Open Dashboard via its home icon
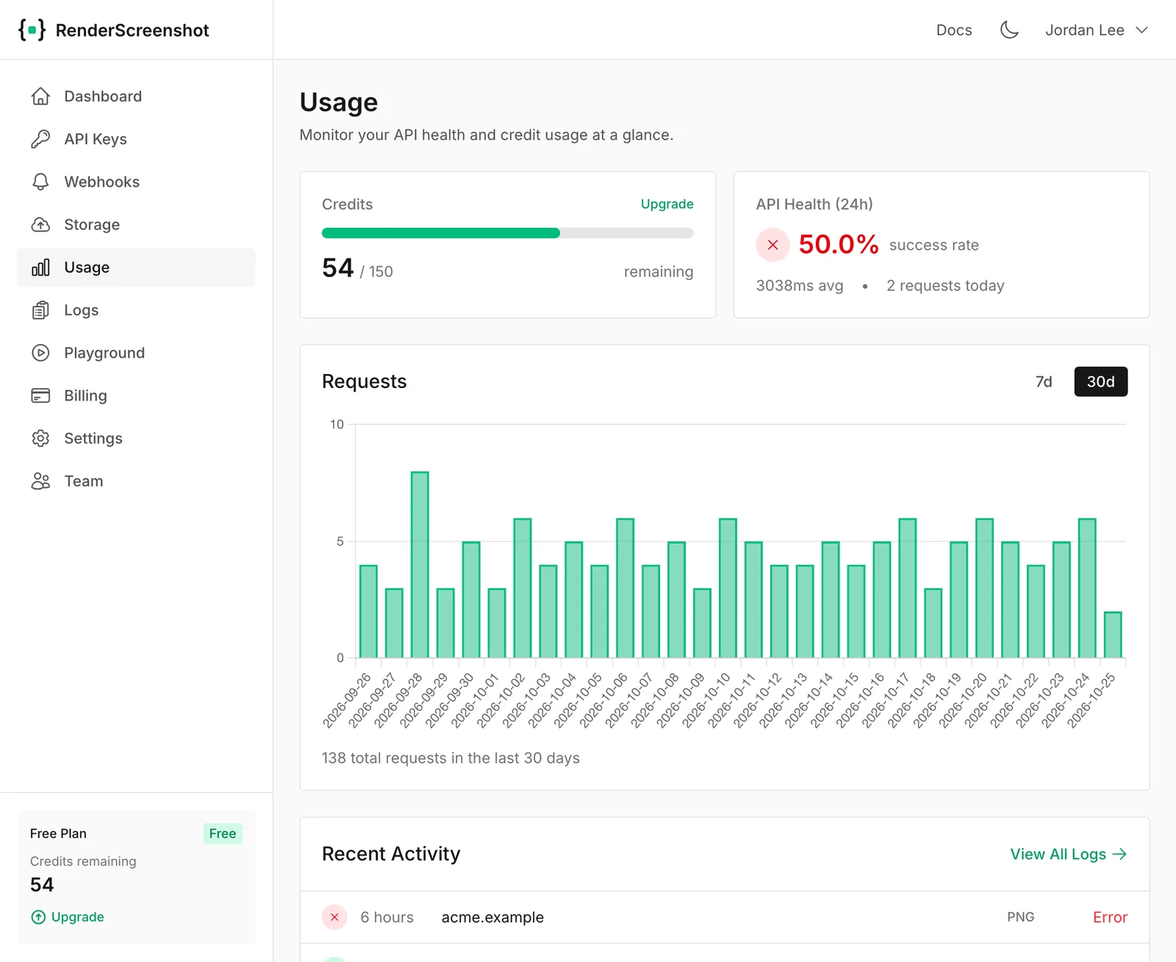The width and height of the screenshot is (1176, 962). tap(40, 96)
